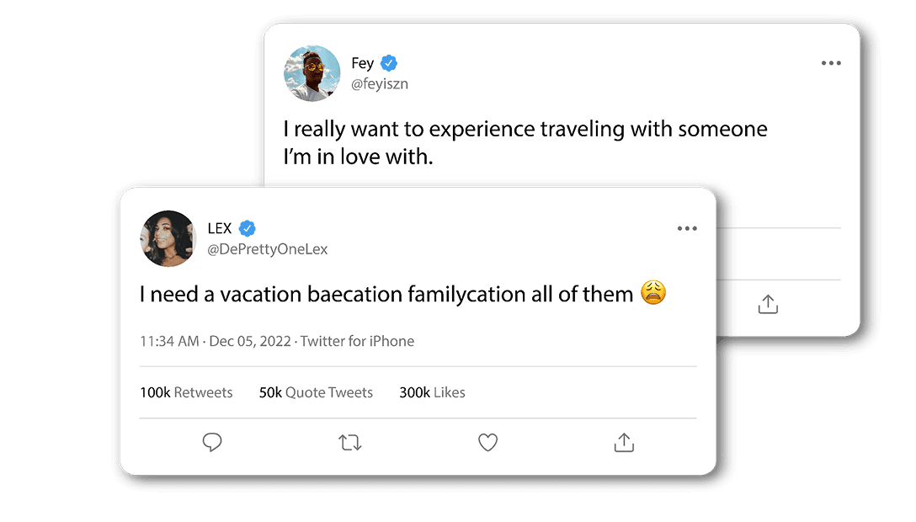Expand options via ellipsis next to Fey's name
Viewport: 916px width, 522px height.
[831, 62]
